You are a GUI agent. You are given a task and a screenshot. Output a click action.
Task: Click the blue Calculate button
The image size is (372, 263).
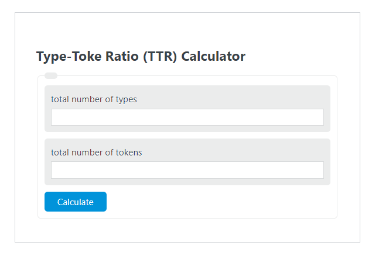76,202
